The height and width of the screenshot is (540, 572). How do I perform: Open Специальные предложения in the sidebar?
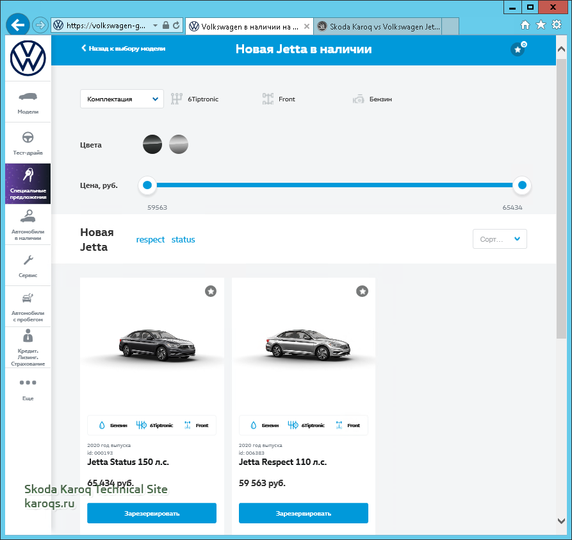[x=28, y=183]
